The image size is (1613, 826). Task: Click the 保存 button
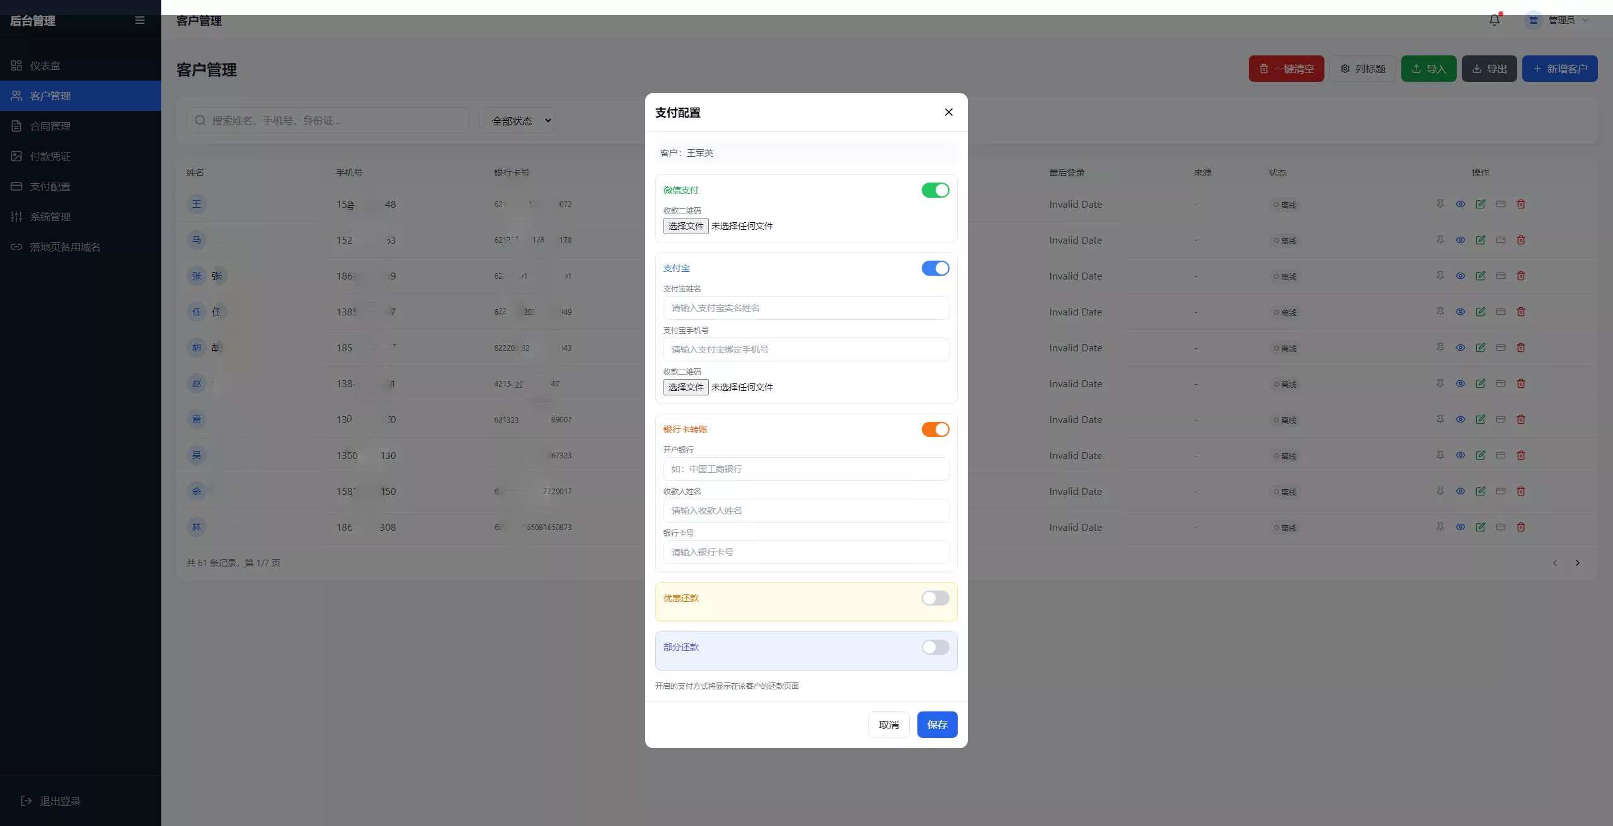click(x=936, y=725)
